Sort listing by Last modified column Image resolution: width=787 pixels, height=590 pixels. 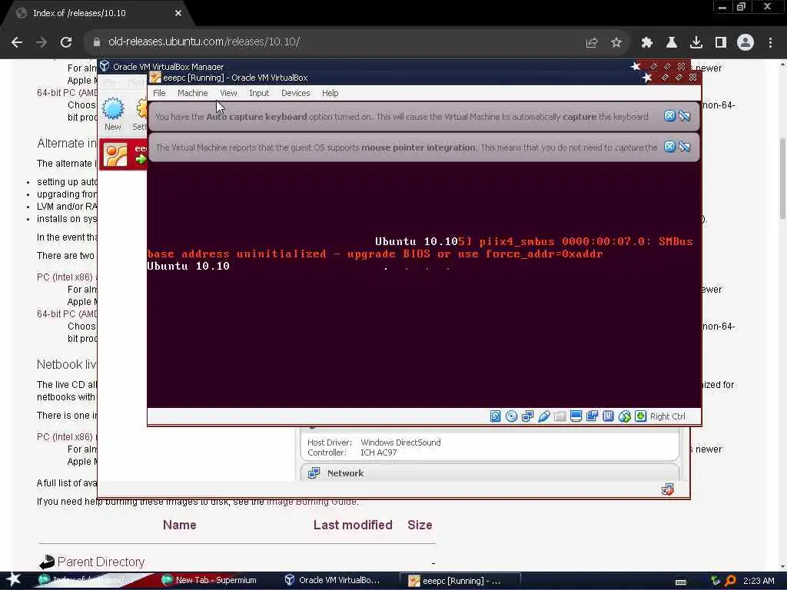353,525
